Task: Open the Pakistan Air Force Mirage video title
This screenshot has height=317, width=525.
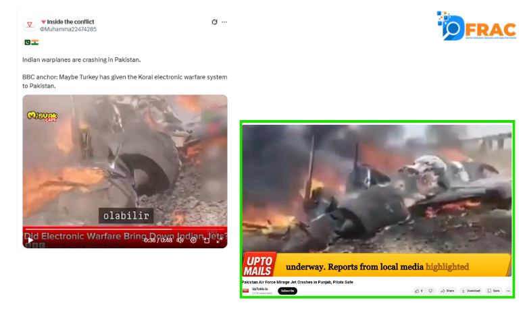Action: [x=298, y=282]
